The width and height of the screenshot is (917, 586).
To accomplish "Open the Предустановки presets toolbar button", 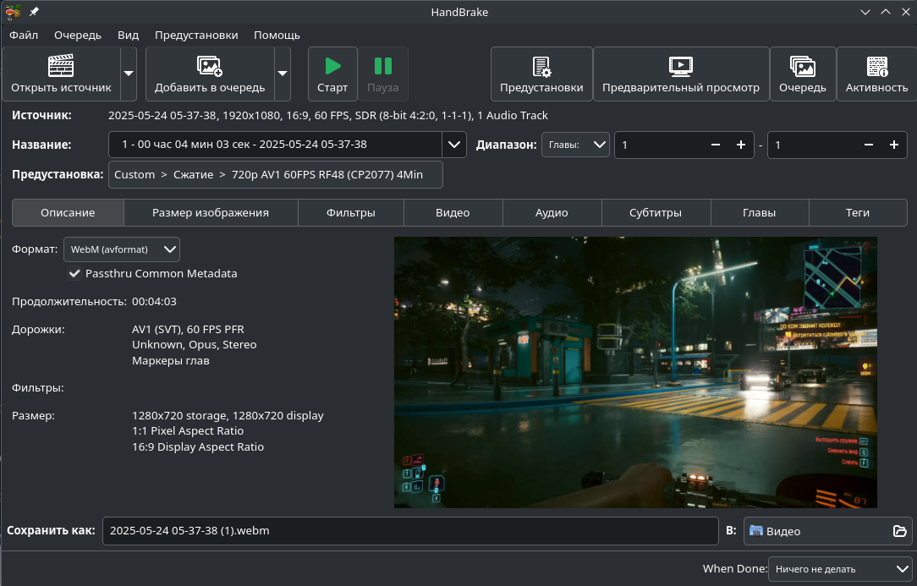I will [x=541, y=74].
